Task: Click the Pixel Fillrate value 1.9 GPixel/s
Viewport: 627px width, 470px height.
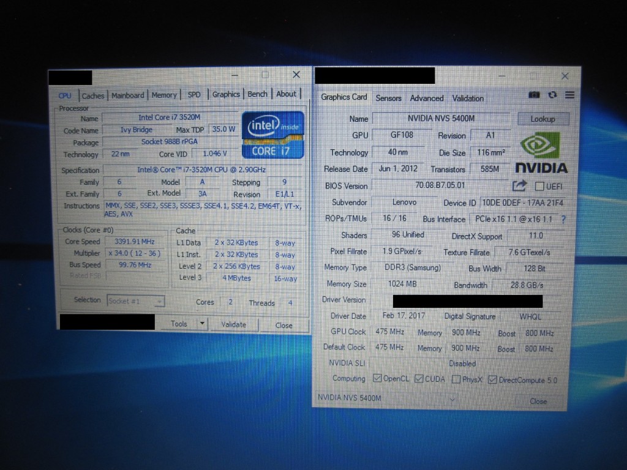Action: click(402, 252)
